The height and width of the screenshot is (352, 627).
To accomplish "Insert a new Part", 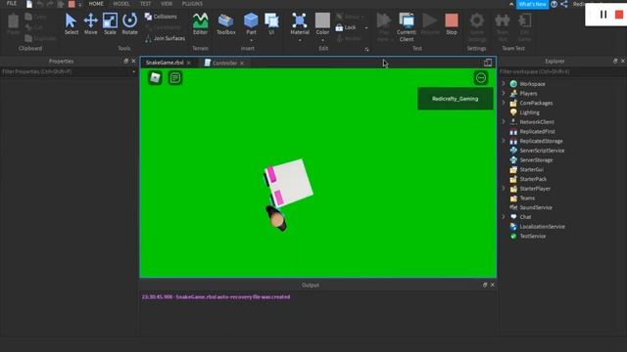I will (x=251, y=23).
